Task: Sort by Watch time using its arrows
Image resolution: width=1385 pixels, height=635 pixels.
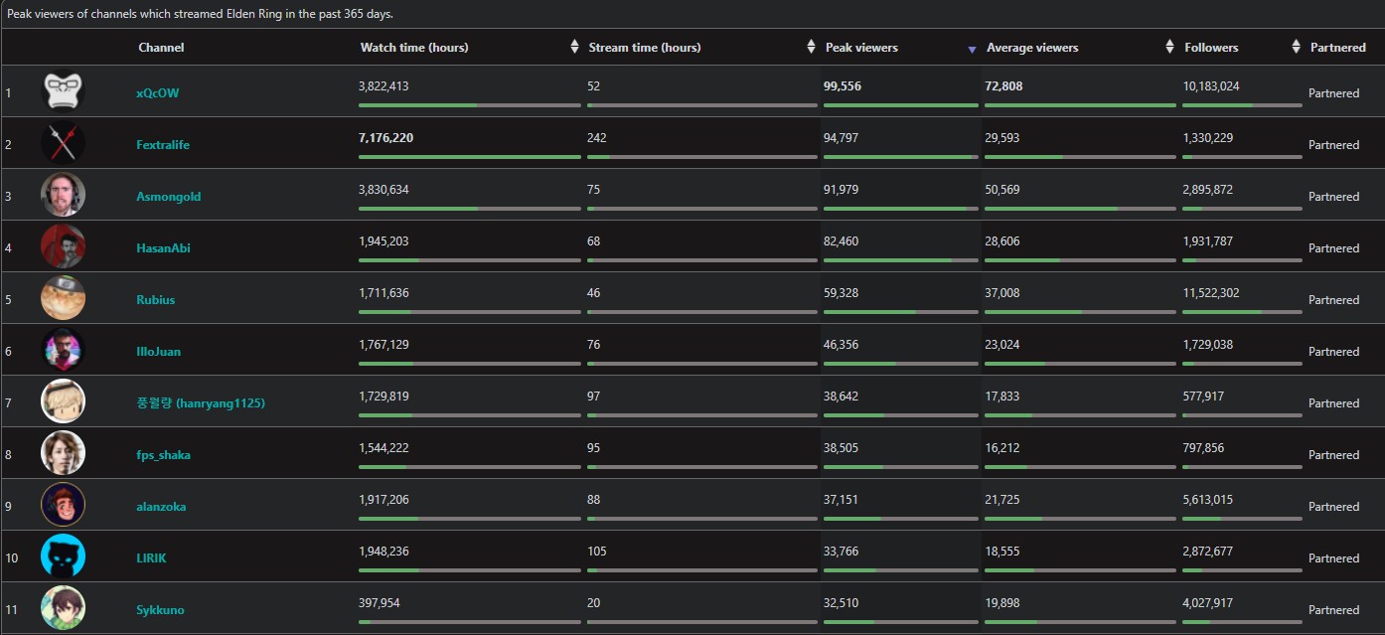Action: tap(574, 47)
